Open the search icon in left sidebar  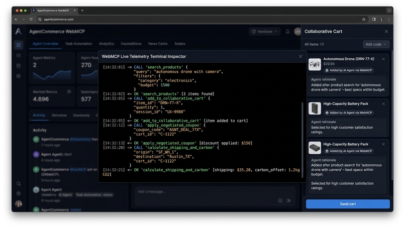tap(18, 184)
